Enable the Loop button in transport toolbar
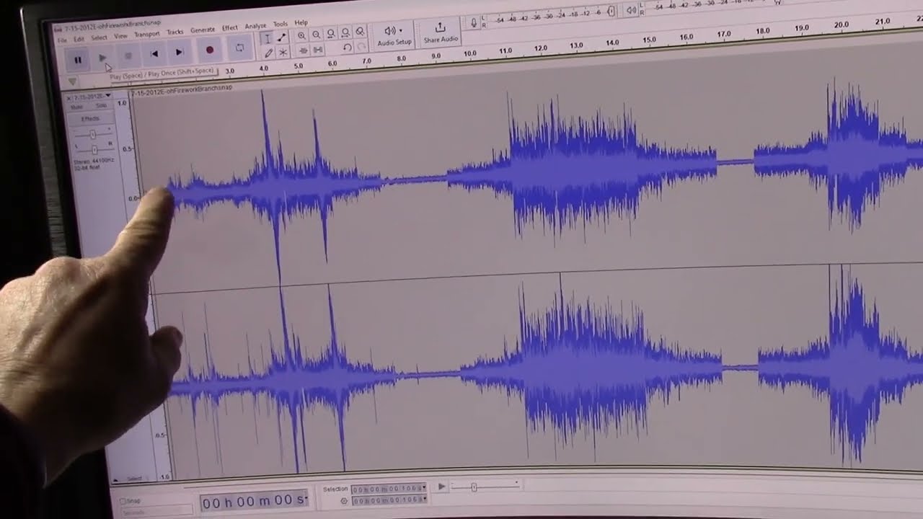This screenshot has height=519, width=923. point(239,48)
